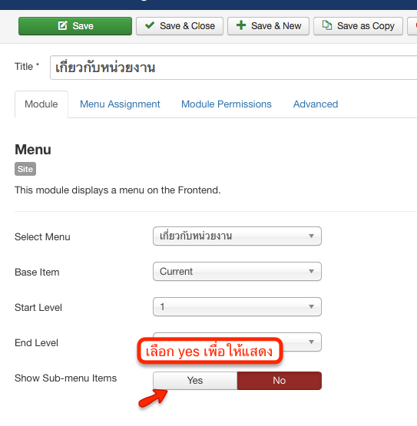This screenshot has height=426, width=417.
Task: Click the green Save button
Action: [75, 26]
